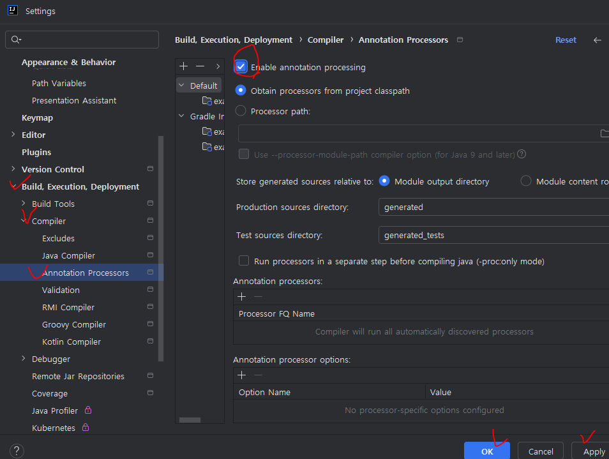
Task: Browse for processor path folder
Action: click(x=605, y=133)
